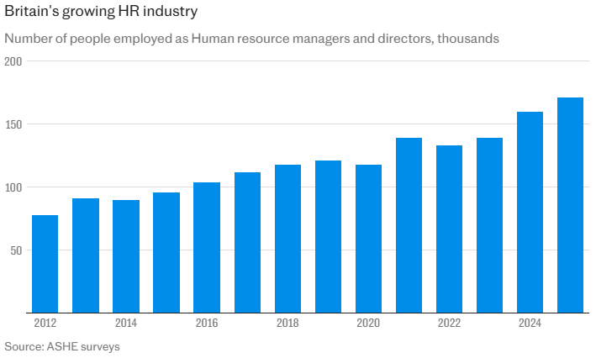This screenshot has width=596, height=358.
Task: Click the 2014 data bar
Action: (126, 256)
